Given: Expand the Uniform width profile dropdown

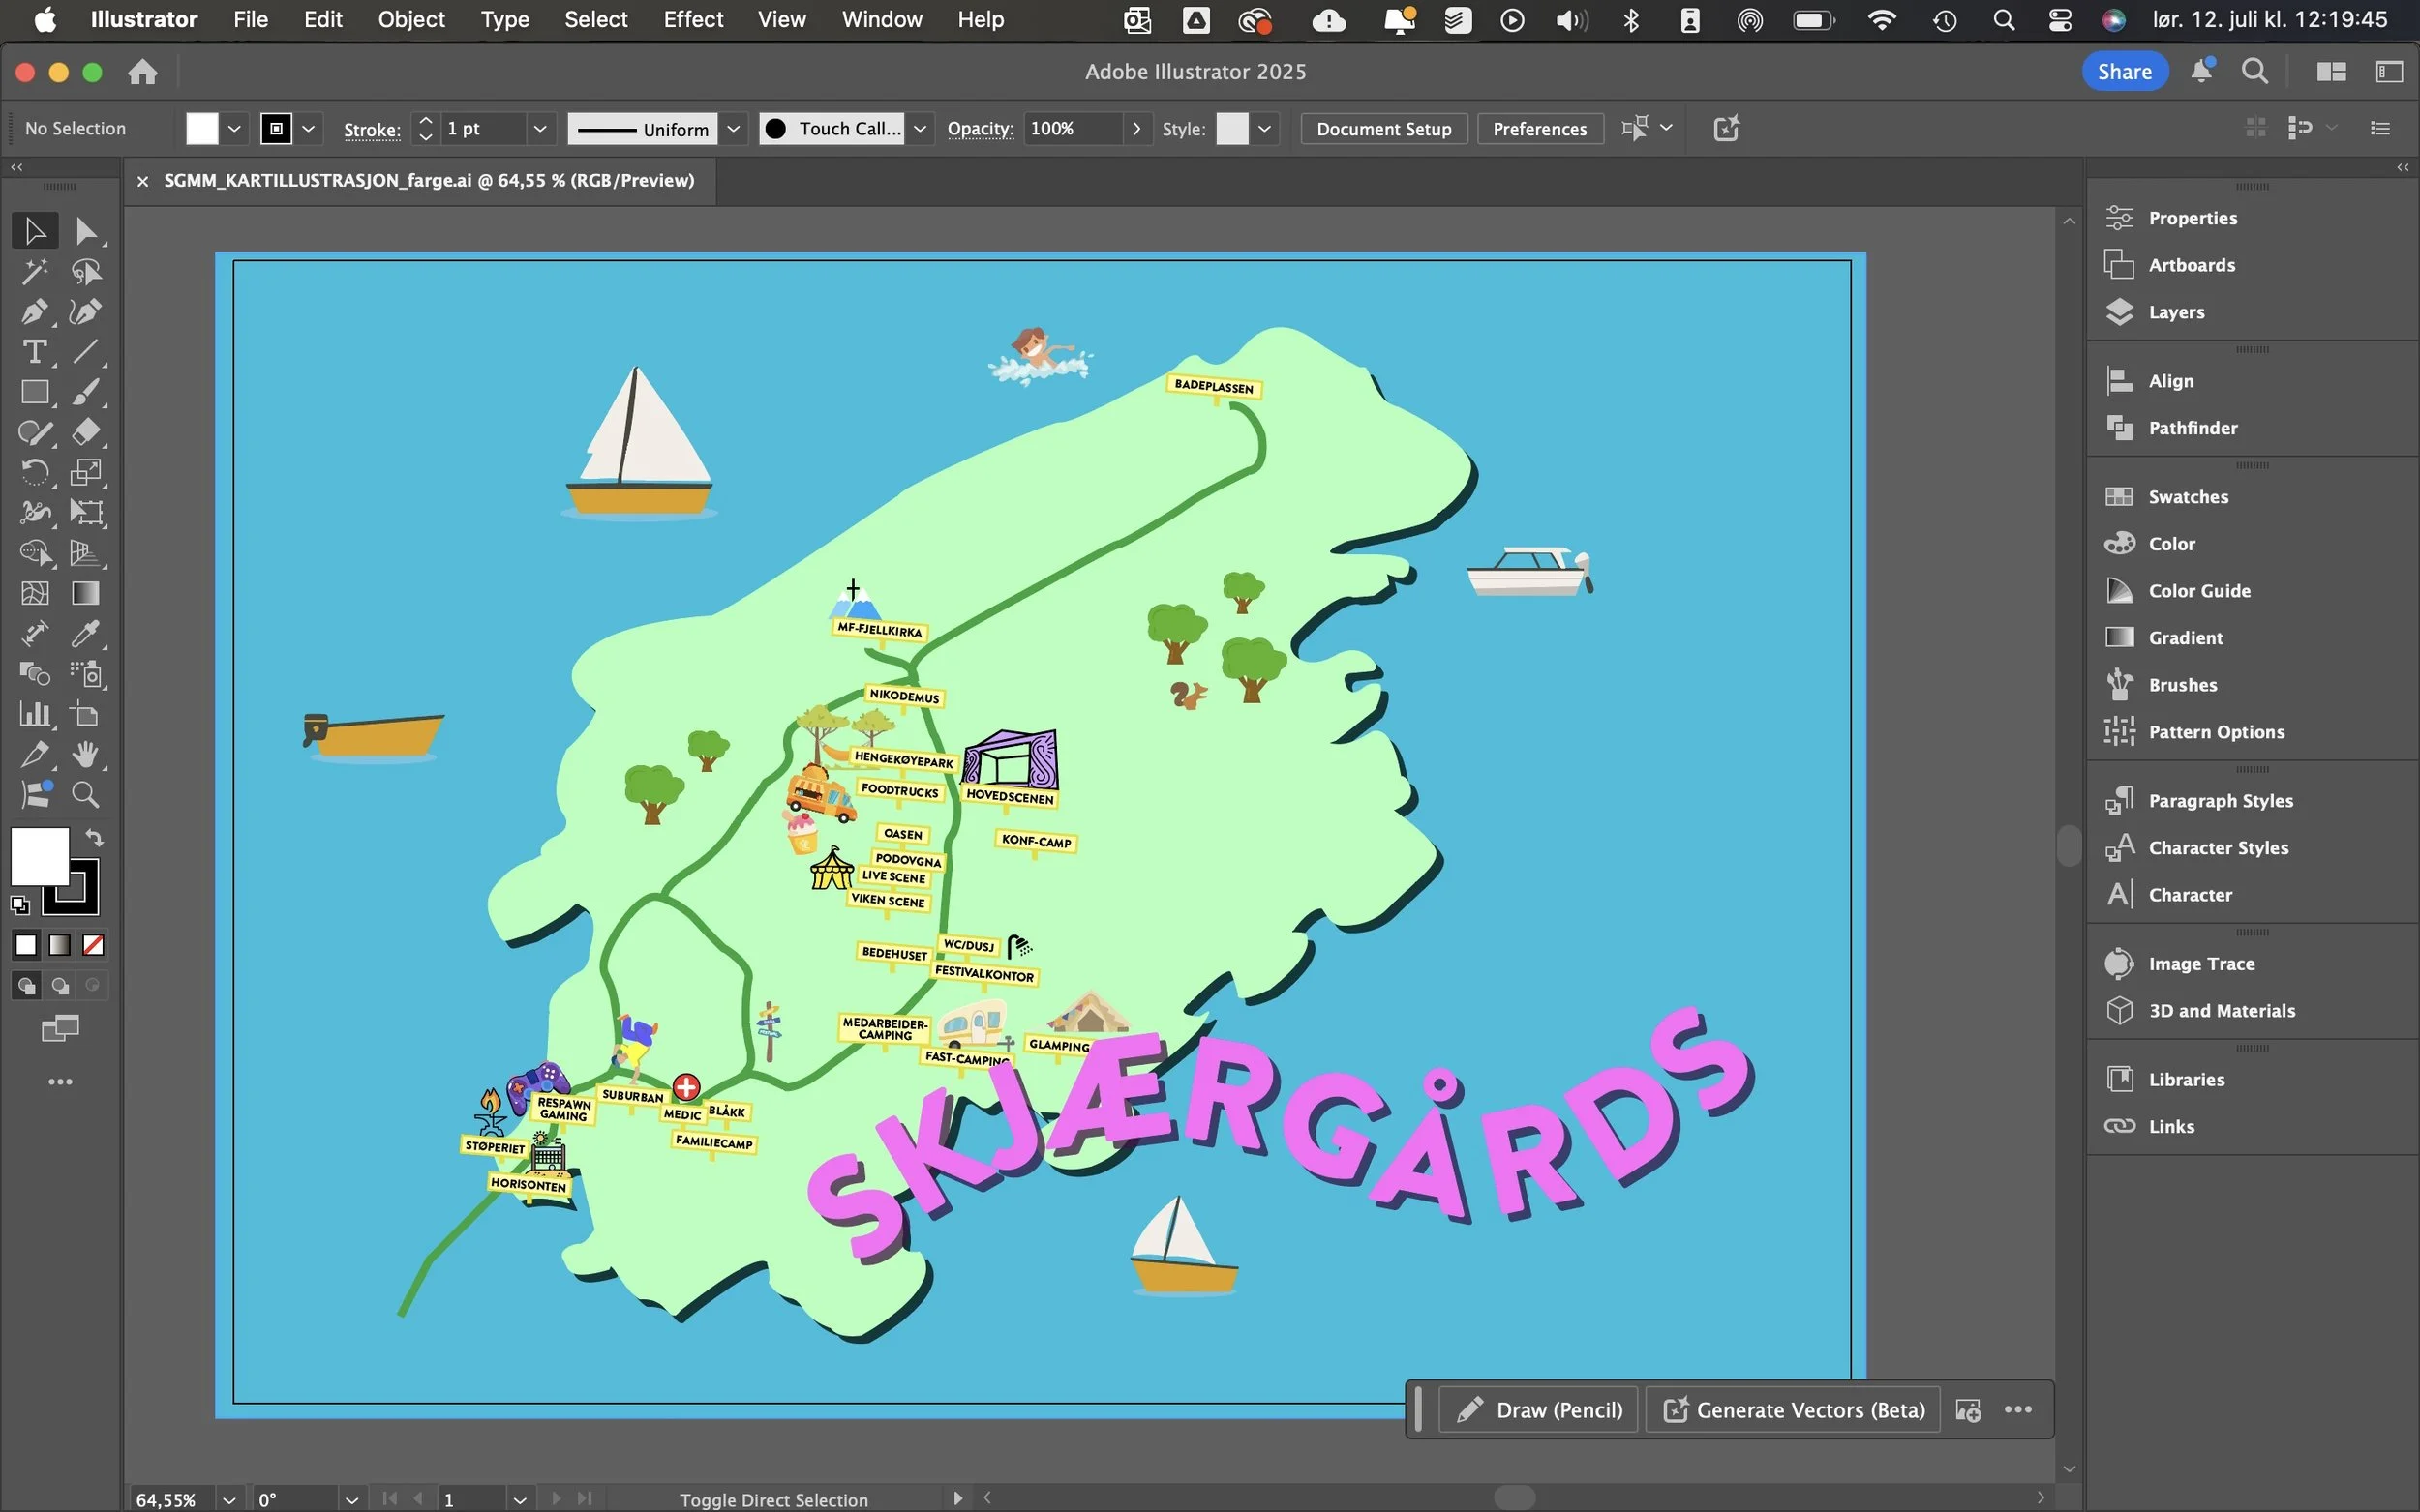Looking at the screenshot, I should (734, 129).
